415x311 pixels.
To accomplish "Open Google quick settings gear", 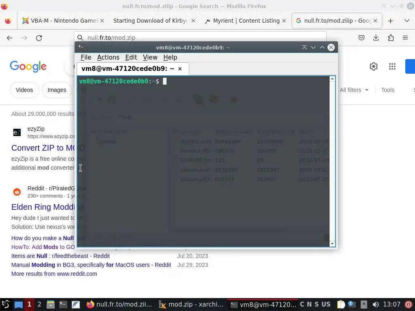I will (x=373, y=66).
